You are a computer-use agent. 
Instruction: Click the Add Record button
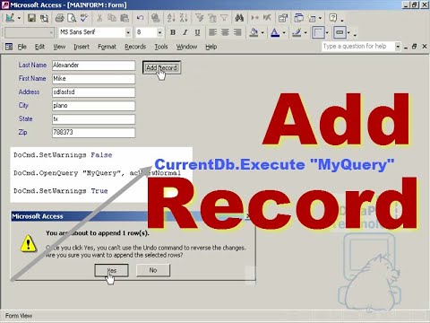pos(161,68)
